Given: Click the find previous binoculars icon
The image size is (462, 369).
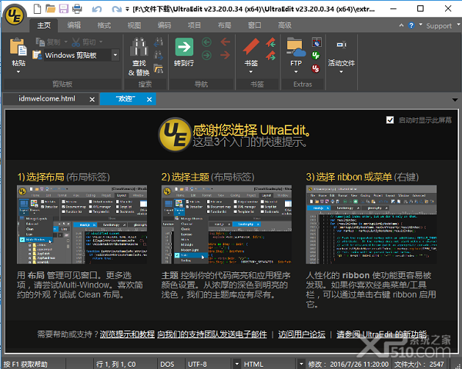Looking at the screenshot, I should tap(159, 42).
